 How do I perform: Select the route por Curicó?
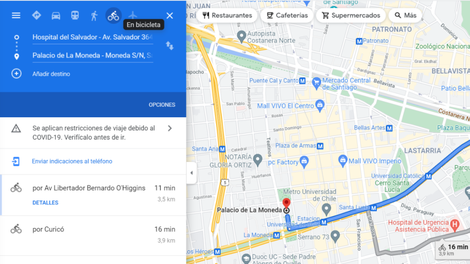coord(93,235)
